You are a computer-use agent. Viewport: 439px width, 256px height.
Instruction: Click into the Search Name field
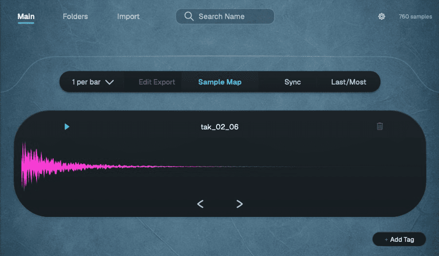[225, 16]
